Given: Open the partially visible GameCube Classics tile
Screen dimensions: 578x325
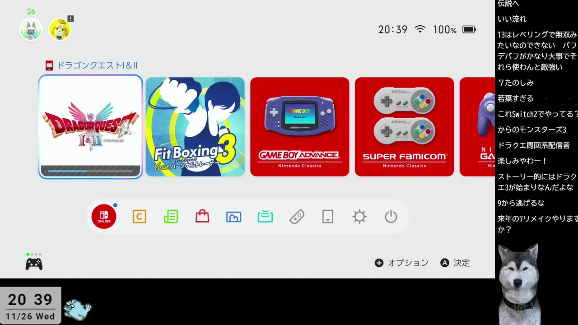Looking at the screenshot, I should tap(477, 127).
